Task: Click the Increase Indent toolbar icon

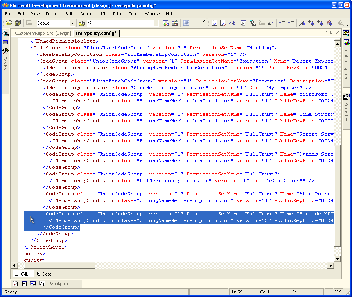Action: 291,23
